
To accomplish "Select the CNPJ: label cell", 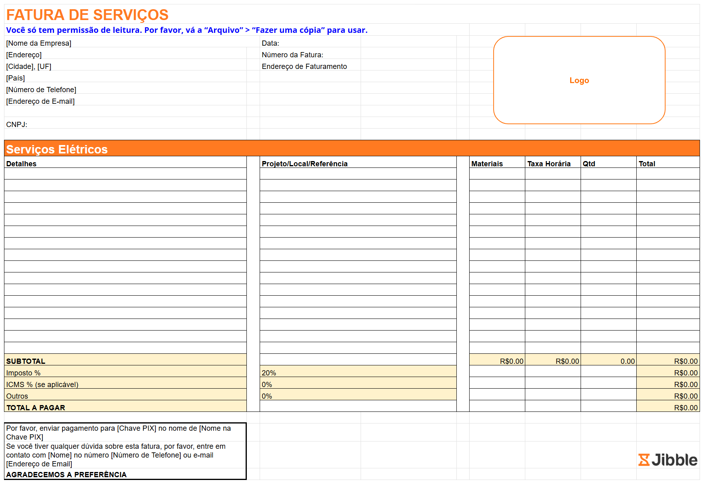I will click(x=17, y=125).
